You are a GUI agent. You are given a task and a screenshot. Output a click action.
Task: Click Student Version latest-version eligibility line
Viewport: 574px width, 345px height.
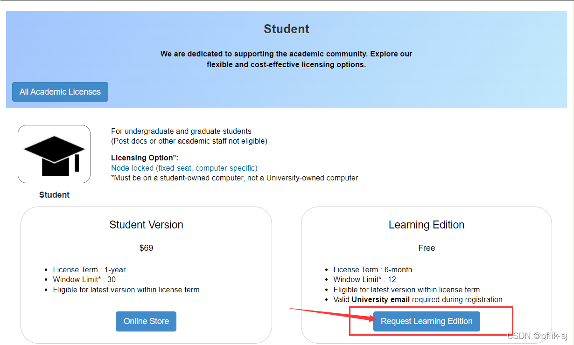pyautogui.click(x=126, y=290)
